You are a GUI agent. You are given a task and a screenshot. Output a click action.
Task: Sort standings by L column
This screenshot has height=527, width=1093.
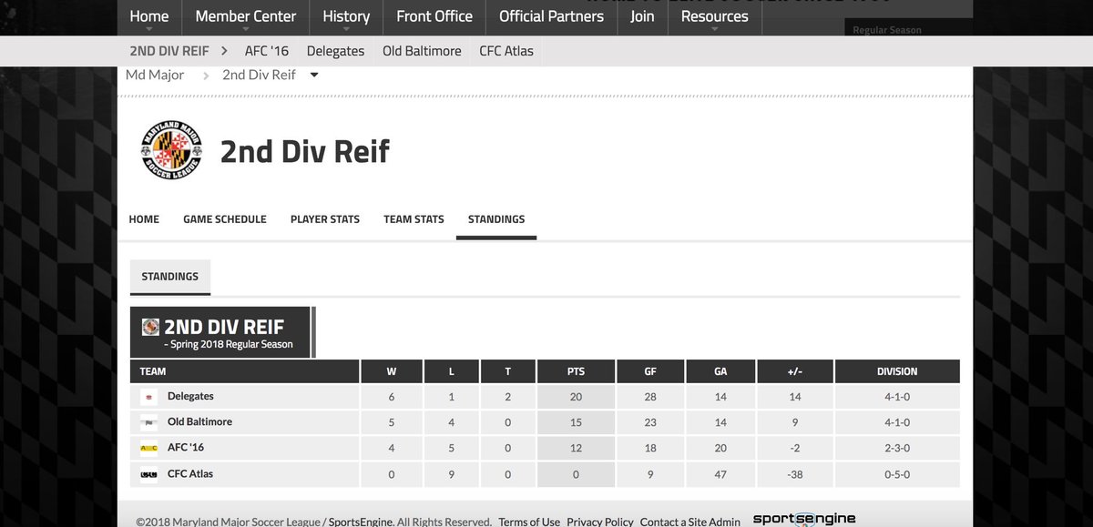point(453,371)
